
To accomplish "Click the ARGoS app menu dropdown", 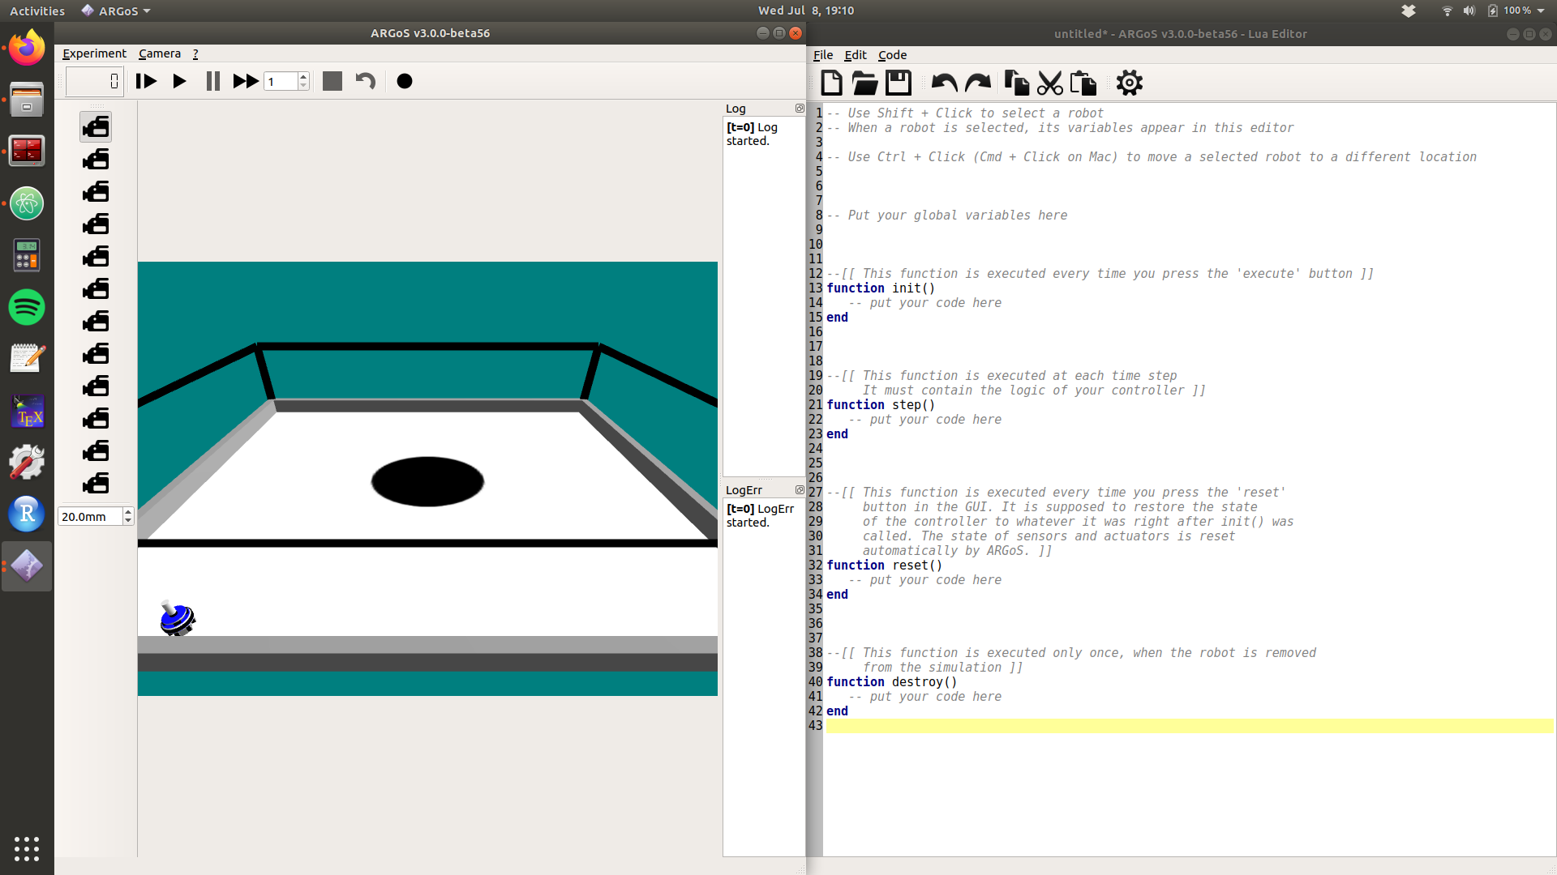I will pos(116,11).
